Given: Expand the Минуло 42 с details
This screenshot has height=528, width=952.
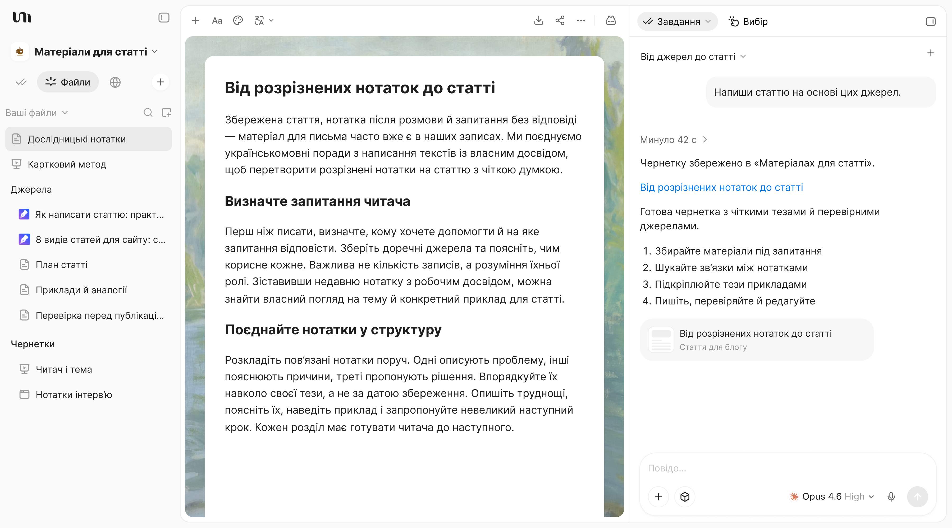Looking at the screenshot, I should click(x=673, y=140).
